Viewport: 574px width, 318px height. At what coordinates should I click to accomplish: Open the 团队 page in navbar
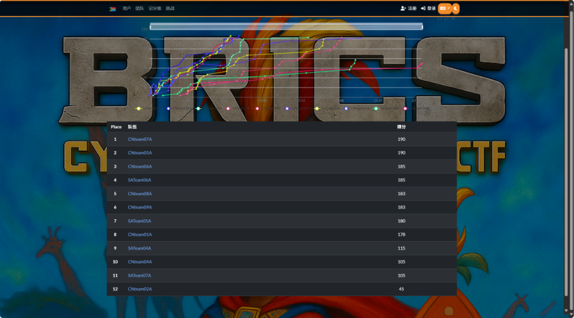point(140,9)
